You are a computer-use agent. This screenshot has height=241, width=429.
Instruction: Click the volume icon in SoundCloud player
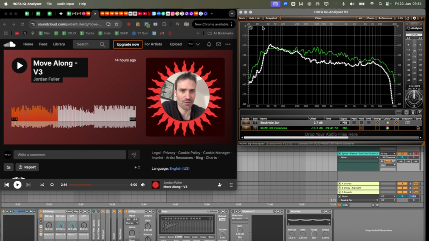click(143, 185)
